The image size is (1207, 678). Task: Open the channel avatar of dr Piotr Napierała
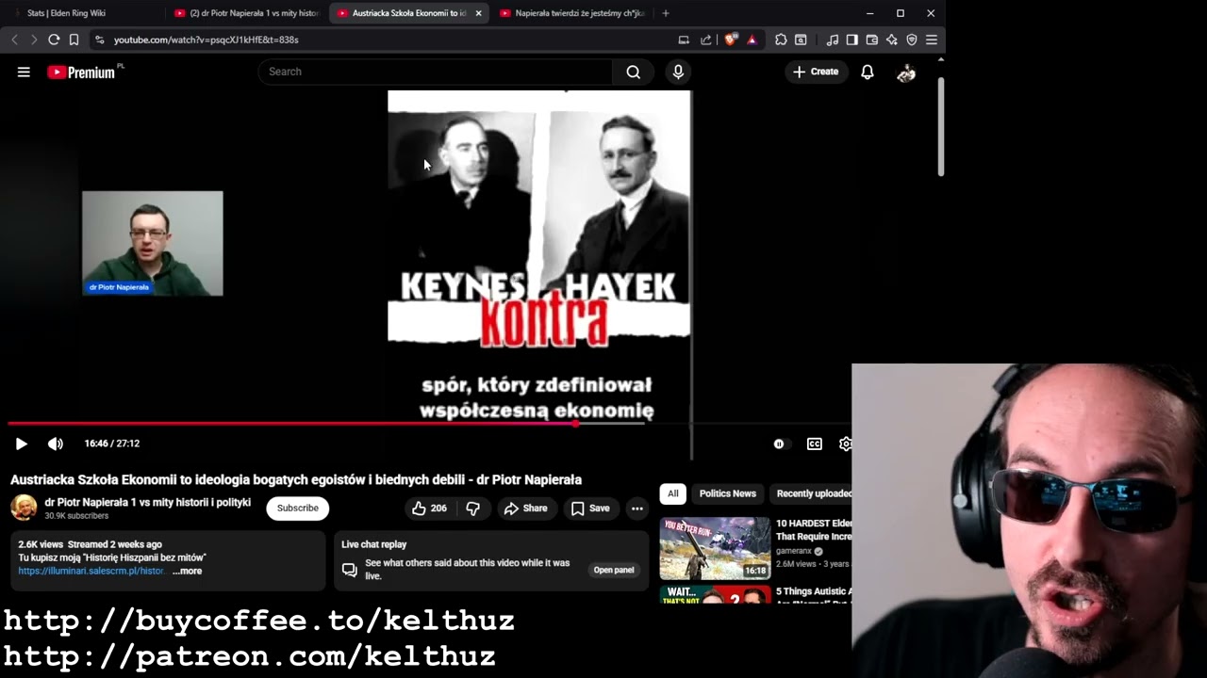click(x=24, y=508)
